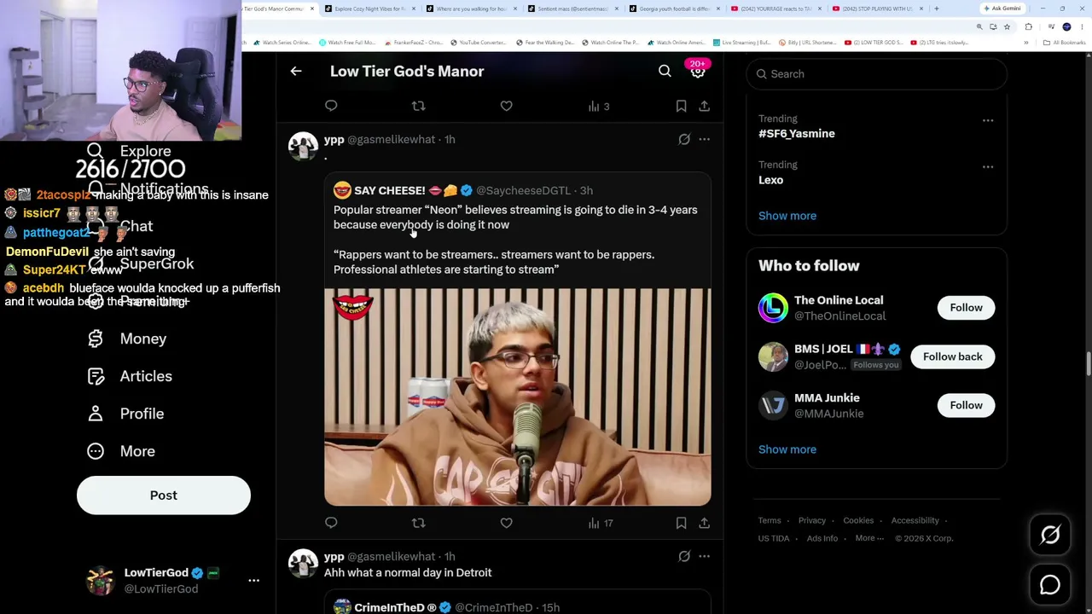Open options for #SF6_Yasmine trend
Screen dimensions: 1092x614
tap(988, 120)
